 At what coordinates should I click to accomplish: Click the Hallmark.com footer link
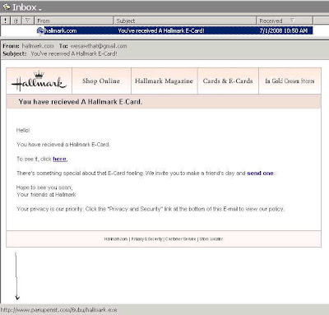click(116, 239)
